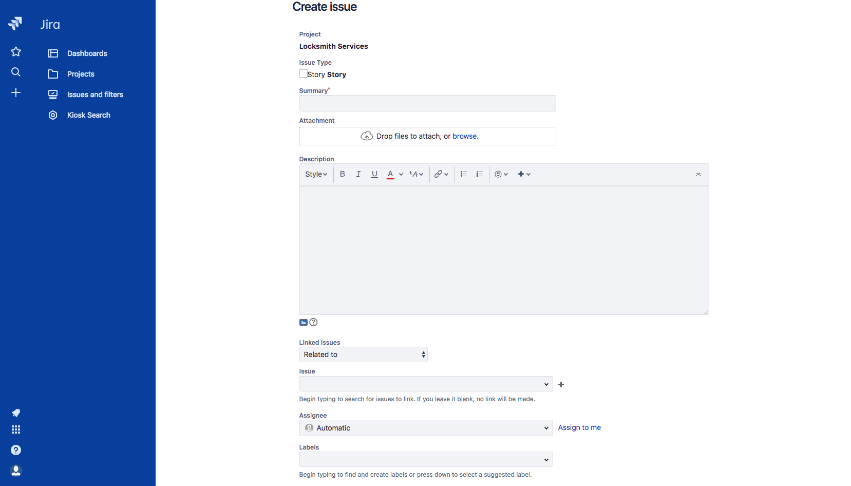Click the browse link for attachments
Screen dimensions: 851x486
click(x=465, y=136)
